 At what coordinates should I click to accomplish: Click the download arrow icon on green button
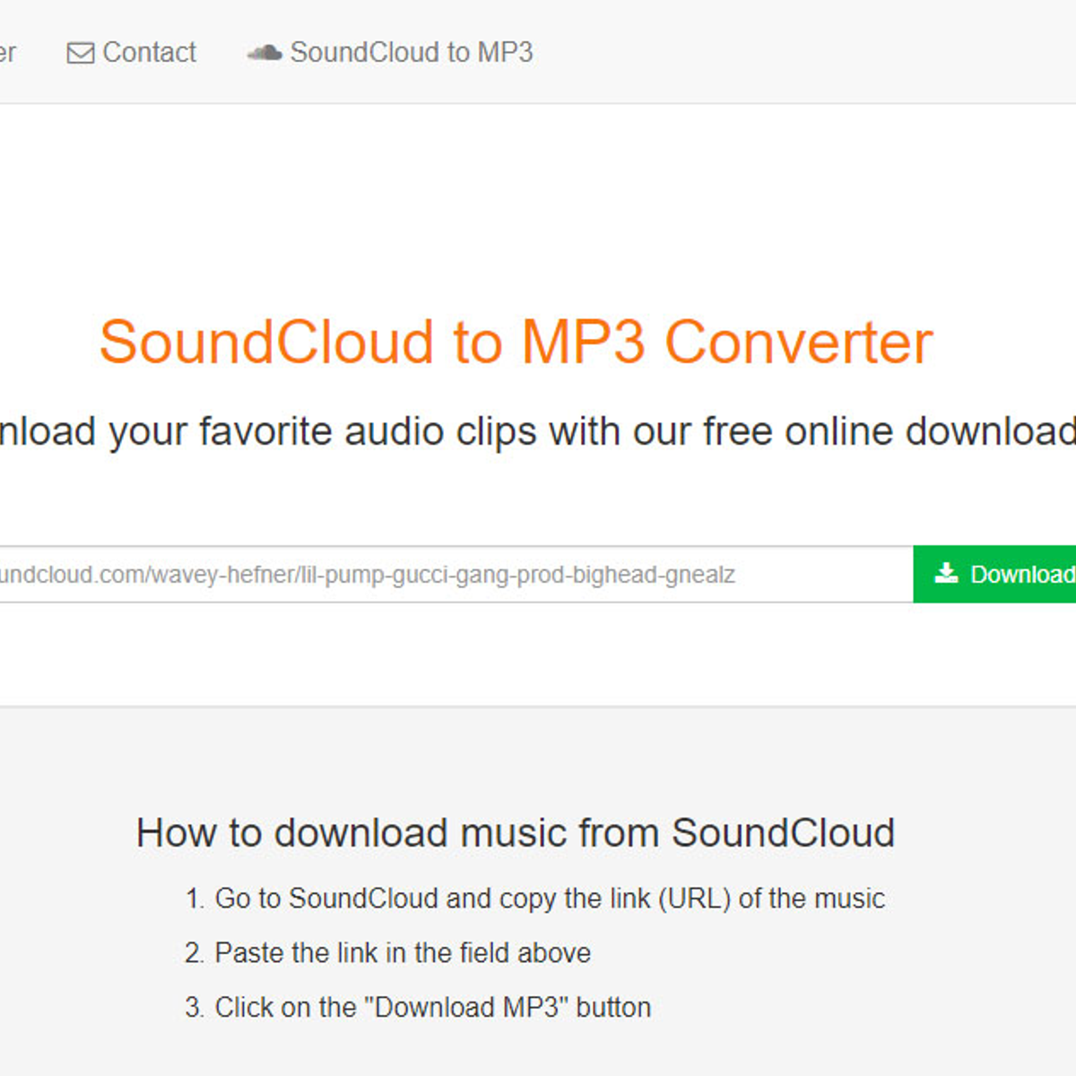tap(946, 574)
